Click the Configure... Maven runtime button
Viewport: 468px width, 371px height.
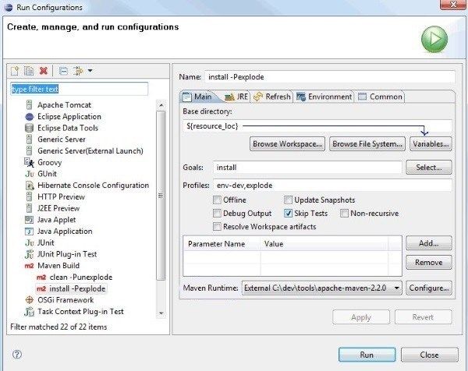[429, 288]
